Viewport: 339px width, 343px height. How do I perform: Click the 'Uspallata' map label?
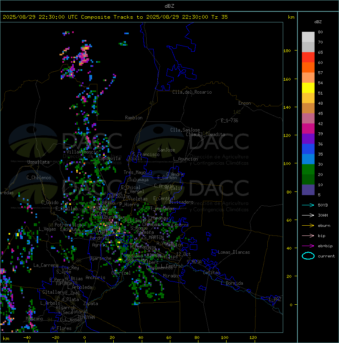coord(38,162)
